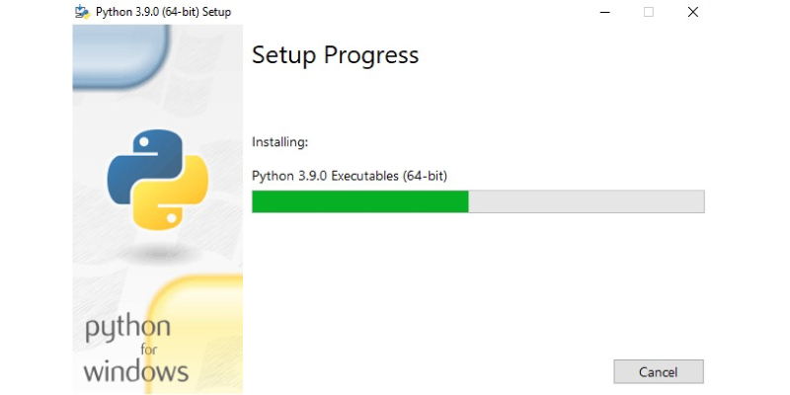
Task: Click the small word for in sidebar banner
Action: tap(149, 350)
